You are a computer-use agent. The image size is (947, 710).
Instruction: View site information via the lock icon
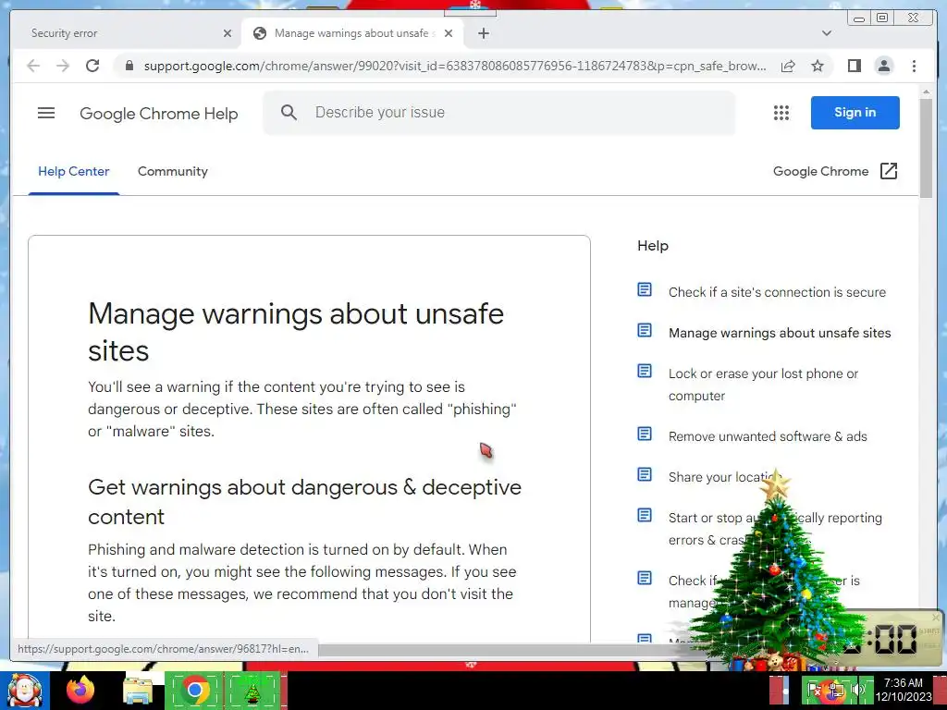point(129,66)
